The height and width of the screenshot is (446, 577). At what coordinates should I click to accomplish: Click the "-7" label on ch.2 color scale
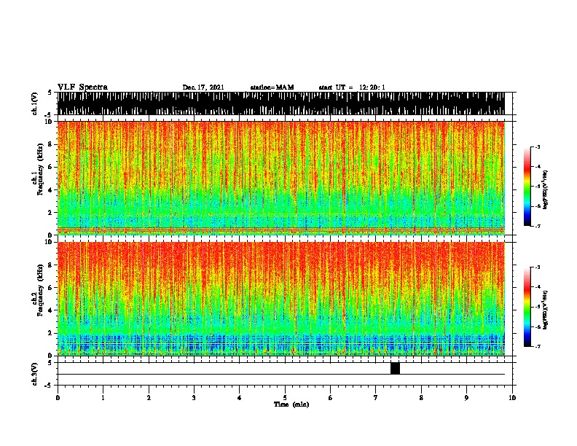click(537, 346)
